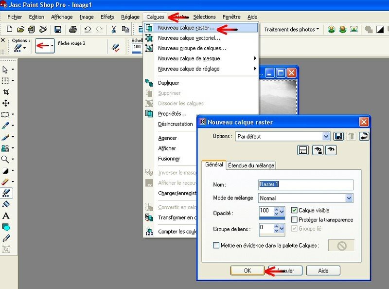389x289 pixels.
Task: Toggle the plain eye proof button
Action: tap(331, 150)
